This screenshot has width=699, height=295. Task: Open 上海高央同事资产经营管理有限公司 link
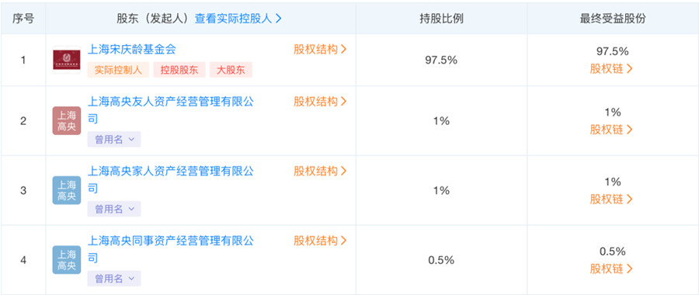click(171, 249)
